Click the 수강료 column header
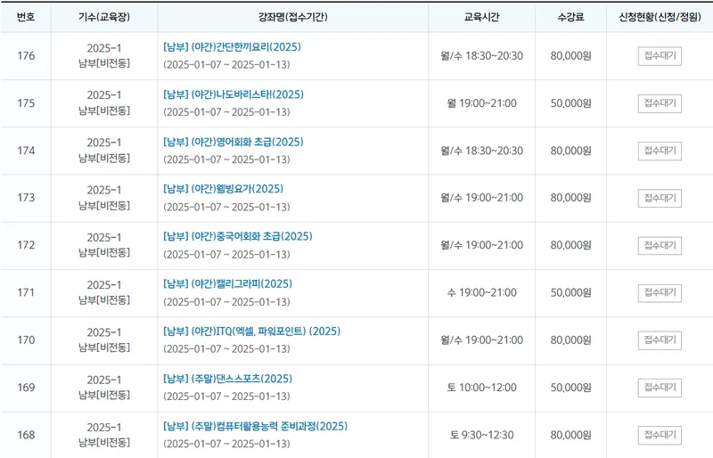This screenshot has height=458, width=713. [x=570, y=17]
